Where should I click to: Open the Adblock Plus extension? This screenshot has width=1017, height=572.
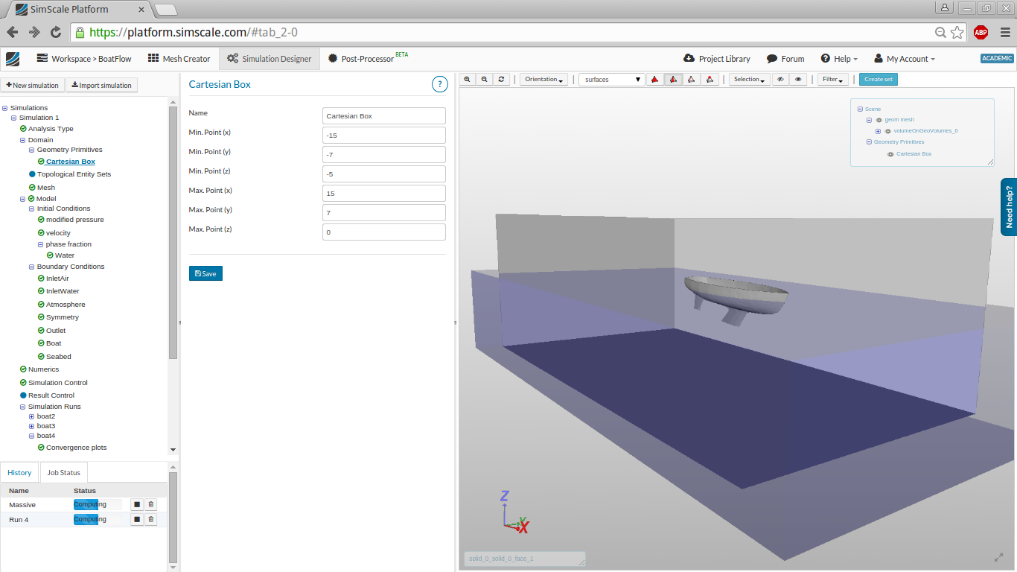click(x=981, y=32)
